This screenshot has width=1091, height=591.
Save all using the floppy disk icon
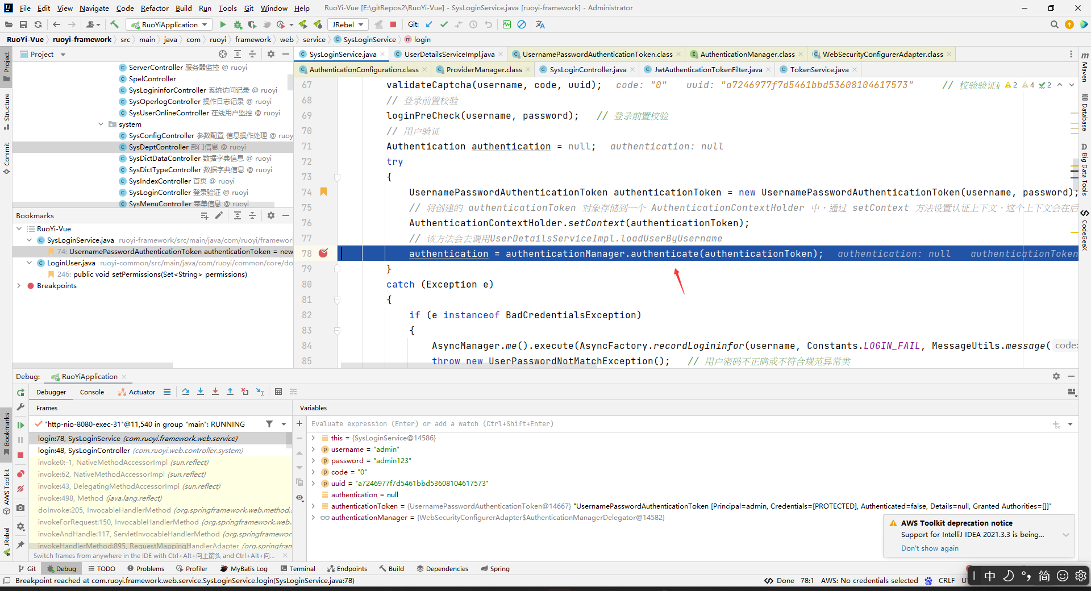tap(23, 24)
